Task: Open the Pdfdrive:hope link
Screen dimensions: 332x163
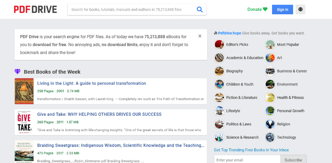Action: [230, 33]
